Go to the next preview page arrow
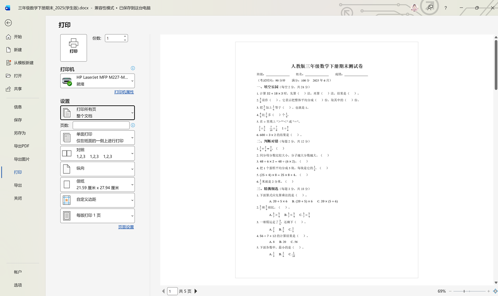This screenshot has width=498, height=296. [196, 291]
